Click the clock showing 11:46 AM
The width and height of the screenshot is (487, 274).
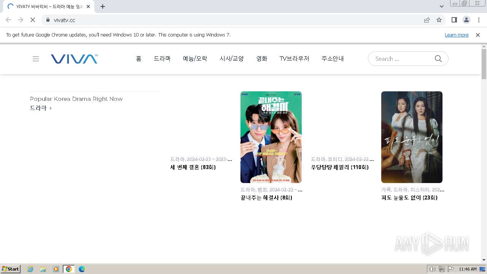tap(468, 269)
